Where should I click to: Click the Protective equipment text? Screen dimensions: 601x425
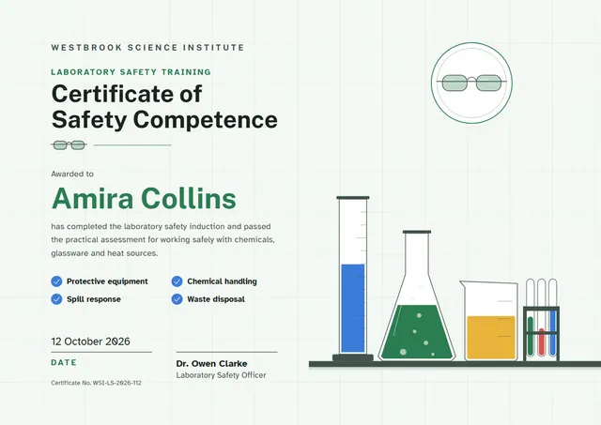pyautogui.click(x=107, y=281)
